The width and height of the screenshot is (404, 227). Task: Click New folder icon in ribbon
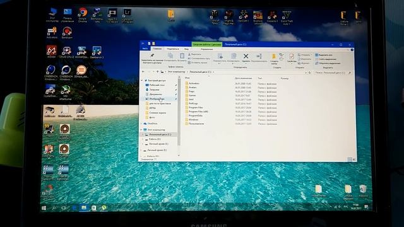(273, 56)
